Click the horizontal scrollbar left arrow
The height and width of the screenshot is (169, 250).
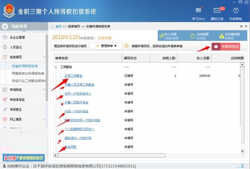[x=56, y=155]
